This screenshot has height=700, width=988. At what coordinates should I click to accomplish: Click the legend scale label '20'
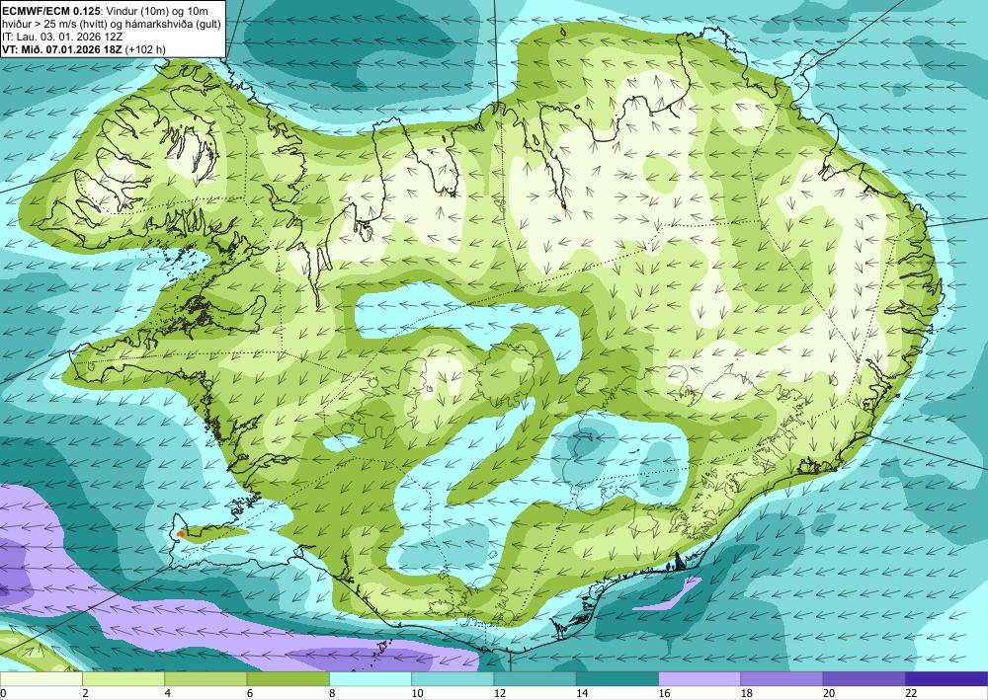coord(829,693)
